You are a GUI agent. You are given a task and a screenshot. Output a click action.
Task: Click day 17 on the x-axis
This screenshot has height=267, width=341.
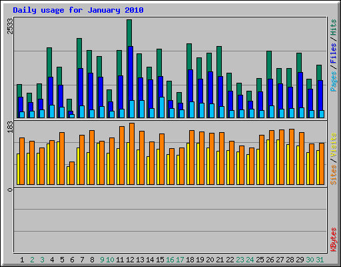tap(180, 260)
